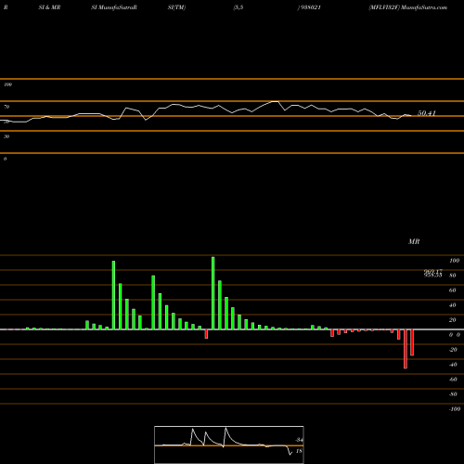Click the MR axis label -60
Image resolution: width=464 pixels, height=464 pixels.
[453, 380]
